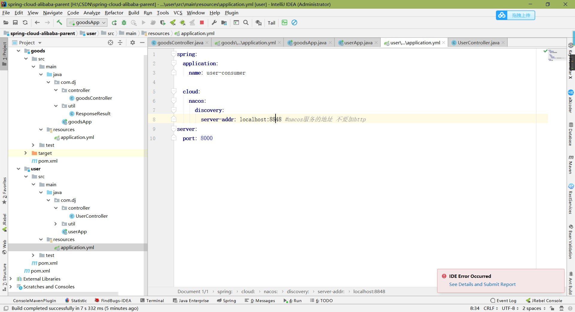The height and width of the screenshot is (312, 575).
Task: Change UTF-8 file encoding
Action: click(510, 308)
